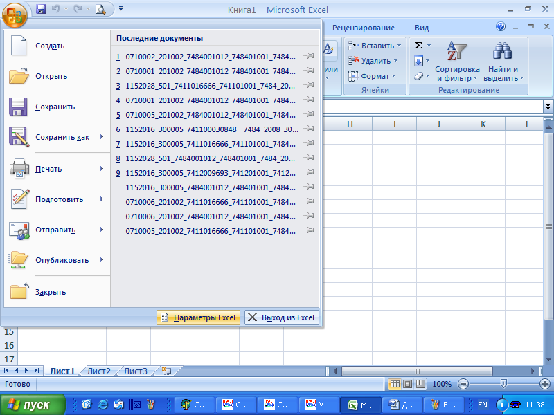Viewport: 554px width, 415px height.
Task: Open recent document 3 starting 1152028_501_7411016666
Action: 211,86
